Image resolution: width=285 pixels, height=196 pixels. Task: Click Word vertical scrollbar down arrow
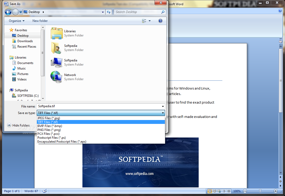point(281,173)
